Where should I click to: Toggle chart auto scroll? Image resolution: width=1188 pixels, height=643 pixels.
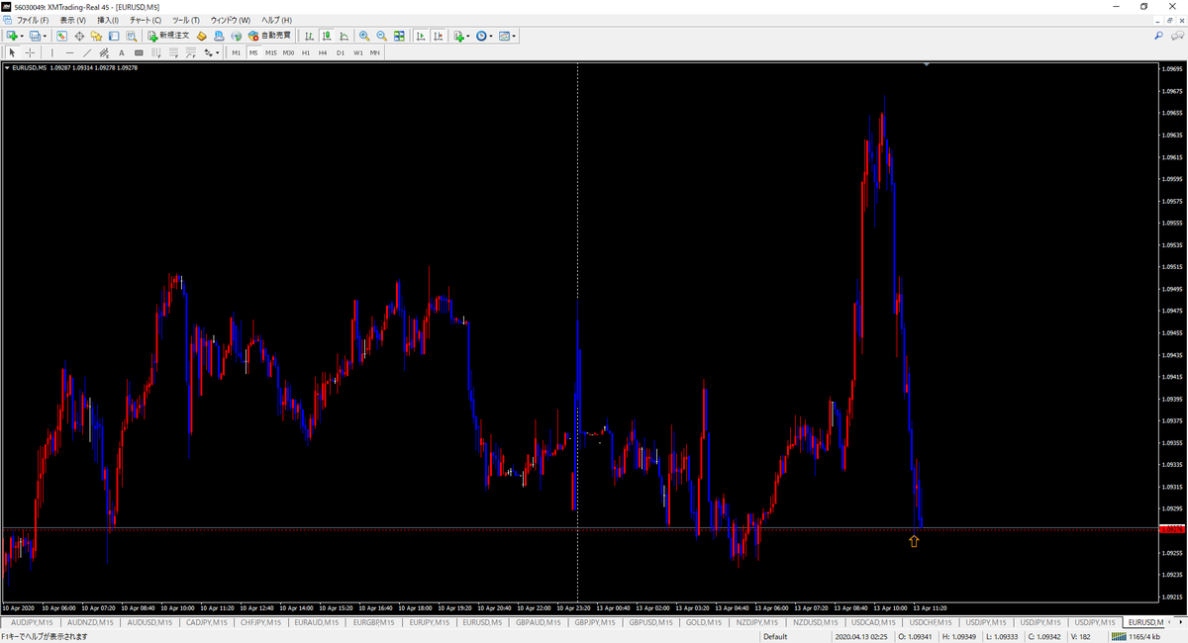click(421, 36)
